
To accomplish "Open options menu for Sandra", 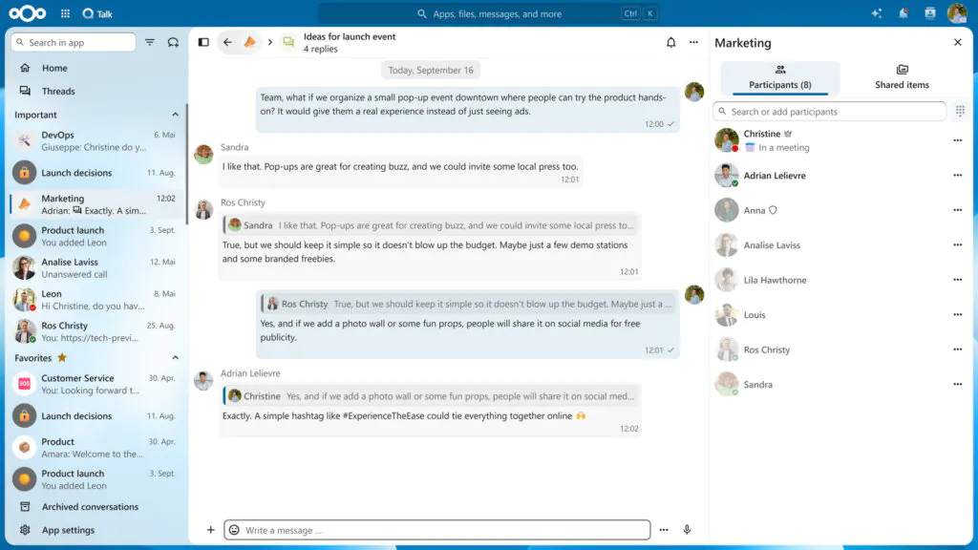I will pyautogui.click(x=957, y=384).
